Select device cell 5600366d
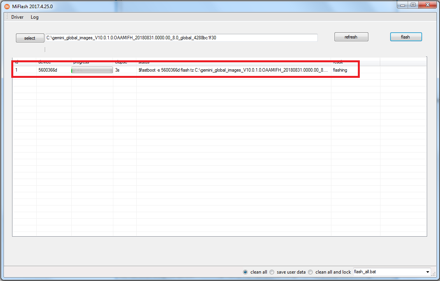 (x=48, y=70)
